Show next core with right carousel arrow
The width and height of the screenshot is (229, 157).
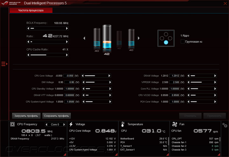(139, 38)
